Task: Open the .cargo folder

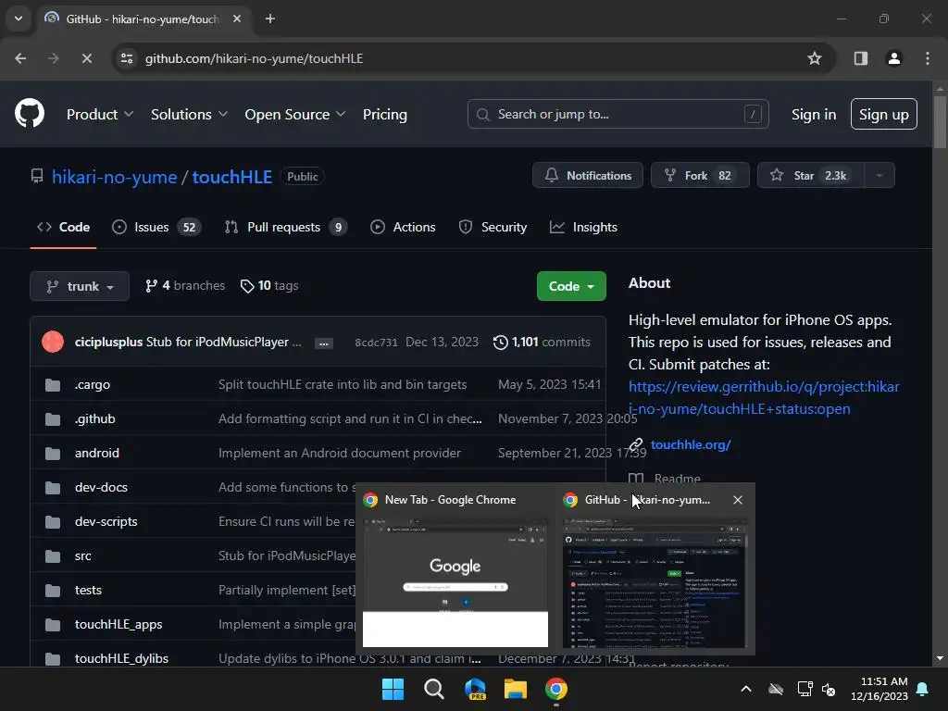Action: click(x=93, y=384)
